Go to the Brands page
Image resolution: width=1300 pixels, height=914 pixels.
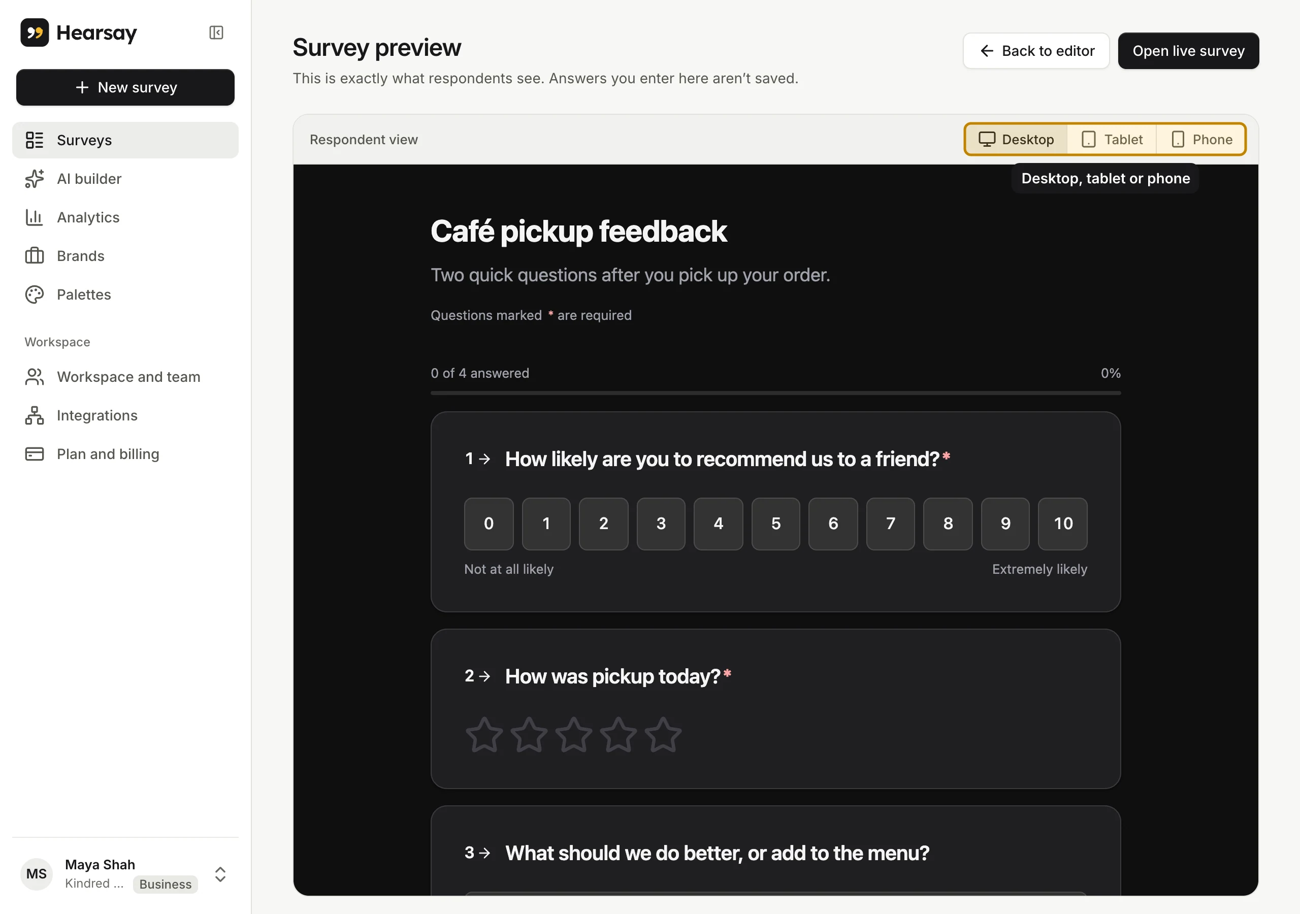pos(125,256)
